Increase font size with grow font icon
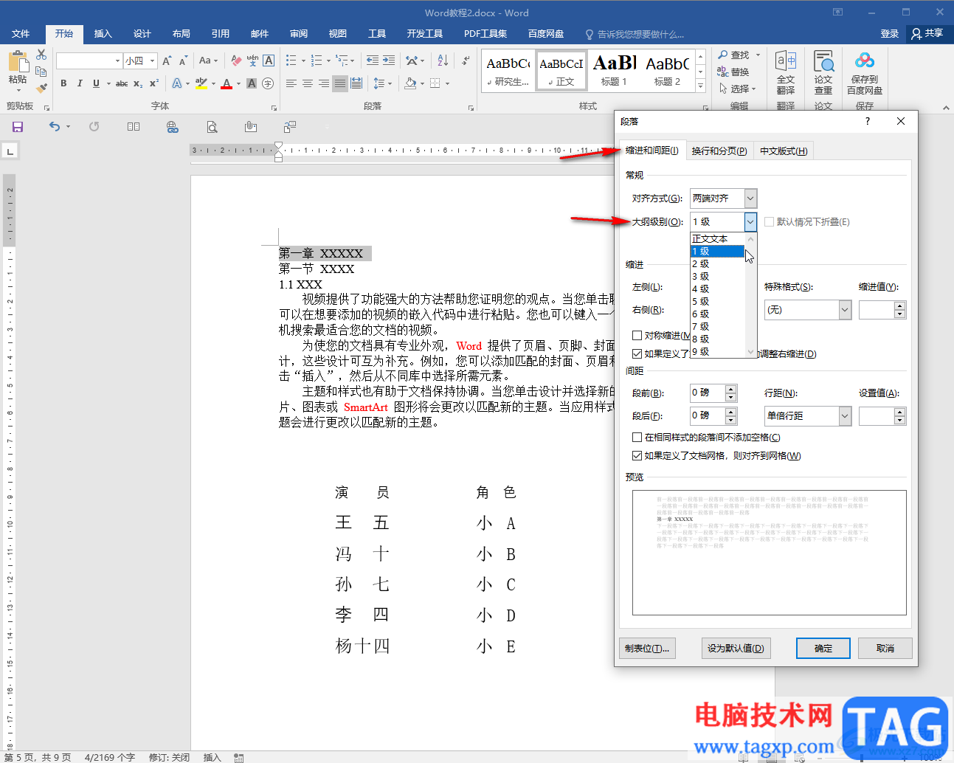954x763 pixels. click(x=167, y=61)
